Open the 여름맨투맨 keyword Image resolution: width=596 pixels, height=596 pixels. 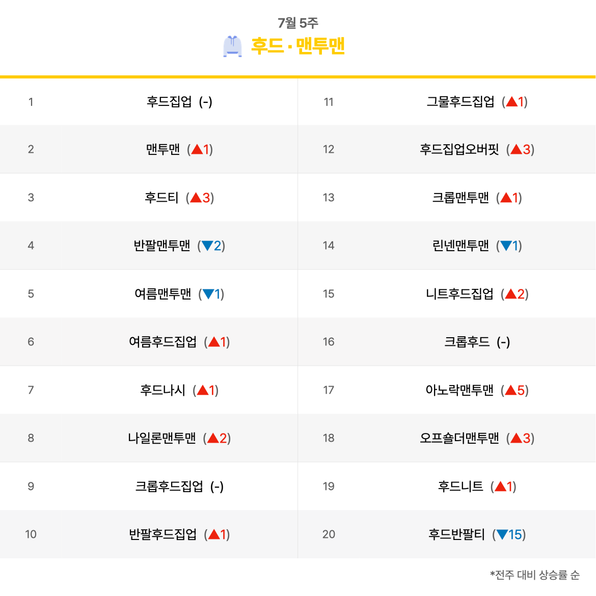(x=162, y=294)
